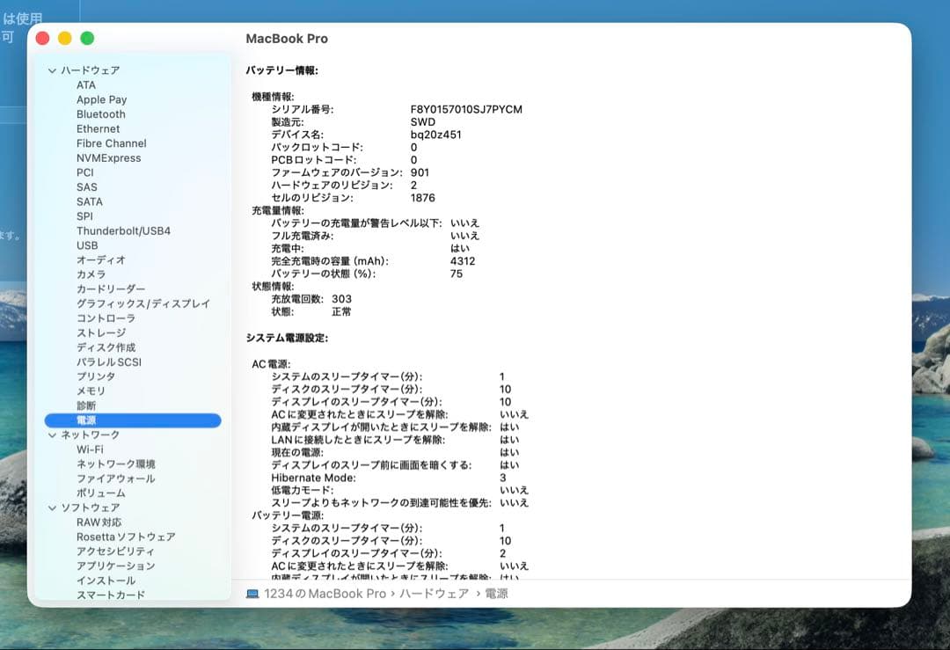This screenshot has height=650, width=950.
Task: Select ATA in the sidebar
Action: [86, 85]
